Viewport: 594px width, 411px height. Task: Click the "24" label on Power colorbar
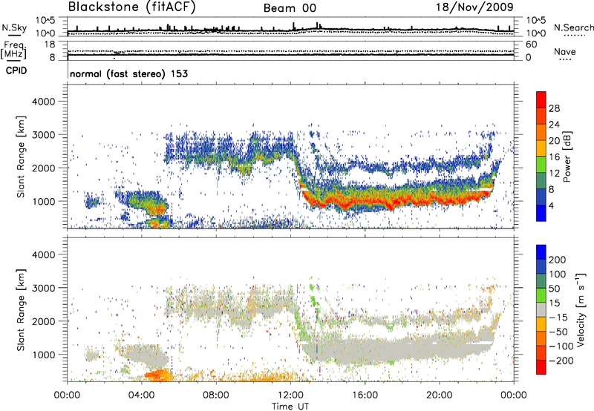pyautogui.click(x=554, y=125)
